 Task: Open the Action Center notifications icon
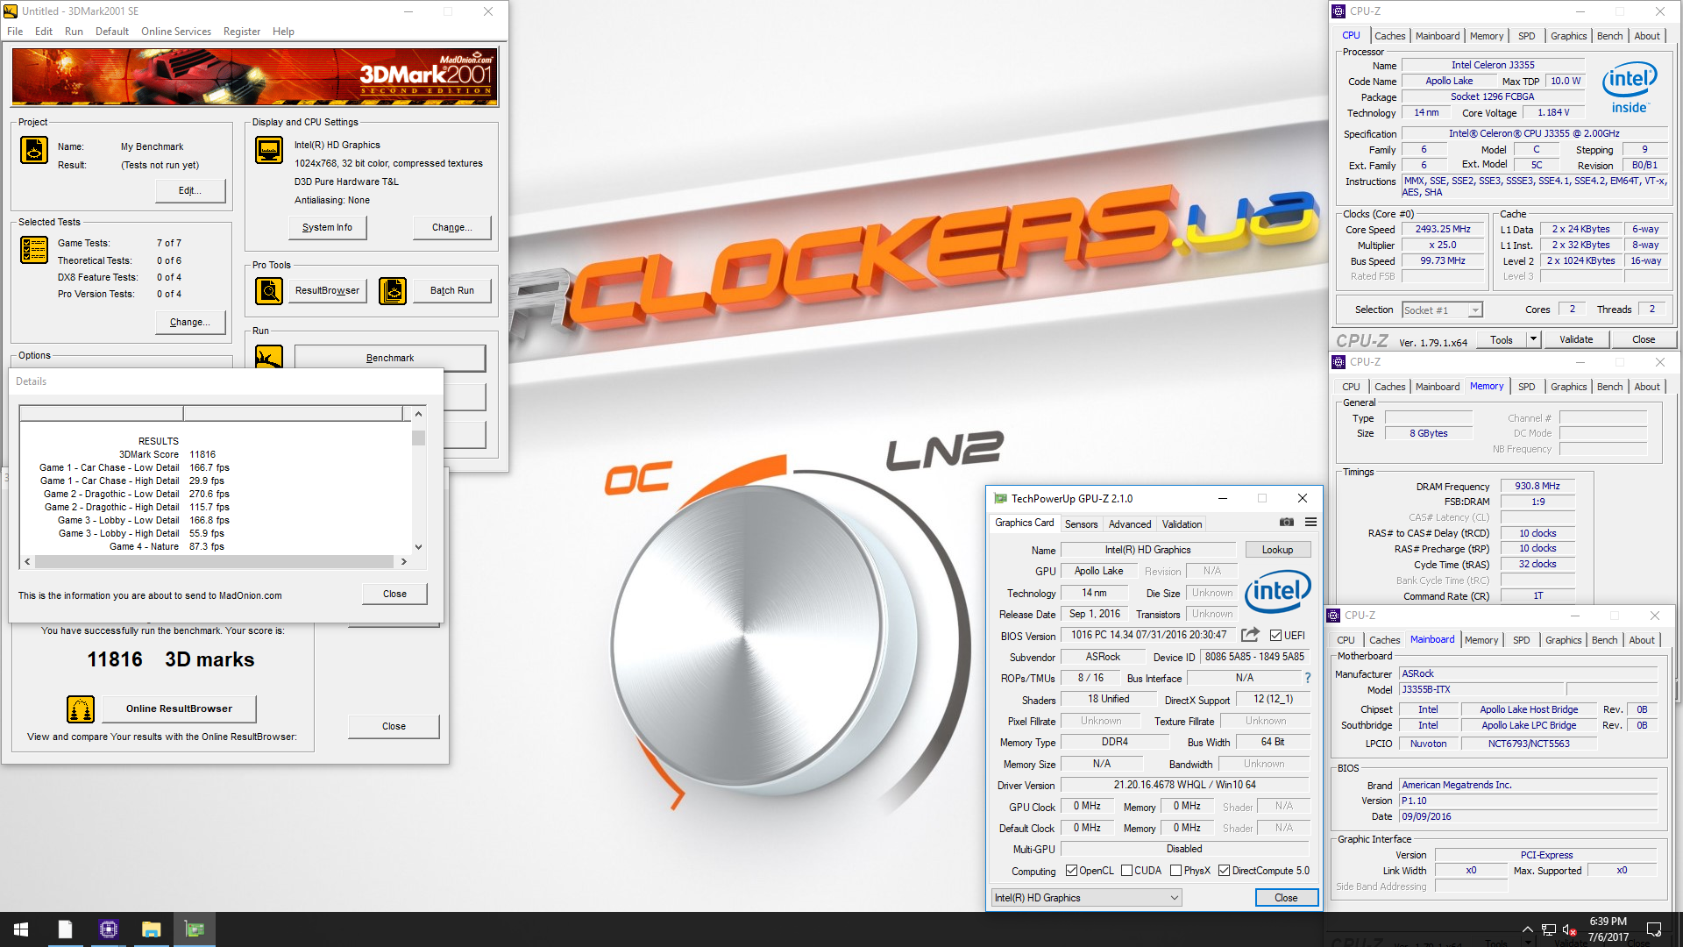[1654, 929]
